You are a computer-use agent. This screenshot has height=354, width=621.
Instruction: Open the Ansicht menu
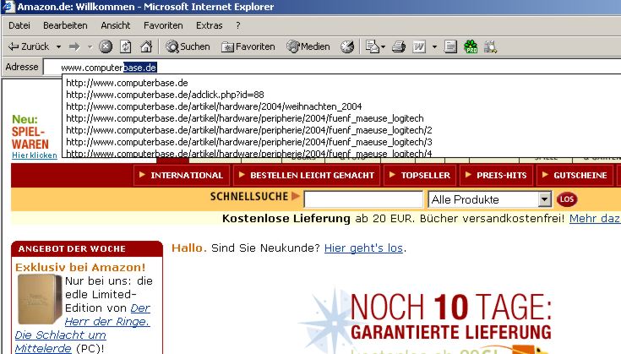coord(115,25)
